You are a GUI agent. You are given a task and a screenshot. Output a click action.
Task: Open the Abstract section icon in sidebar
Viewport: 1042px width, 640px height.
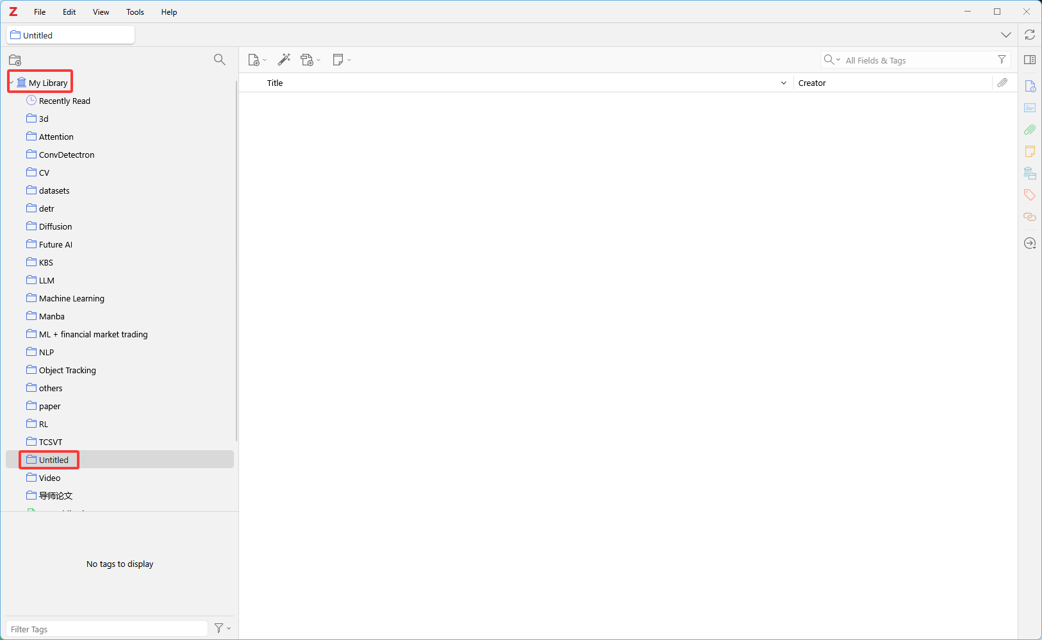(x=1030, y=108)
